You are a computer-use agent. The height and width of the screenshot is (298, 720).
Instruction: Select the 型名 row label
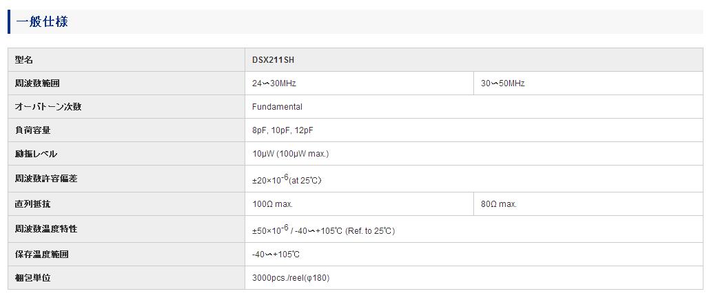tap(24, 60)
